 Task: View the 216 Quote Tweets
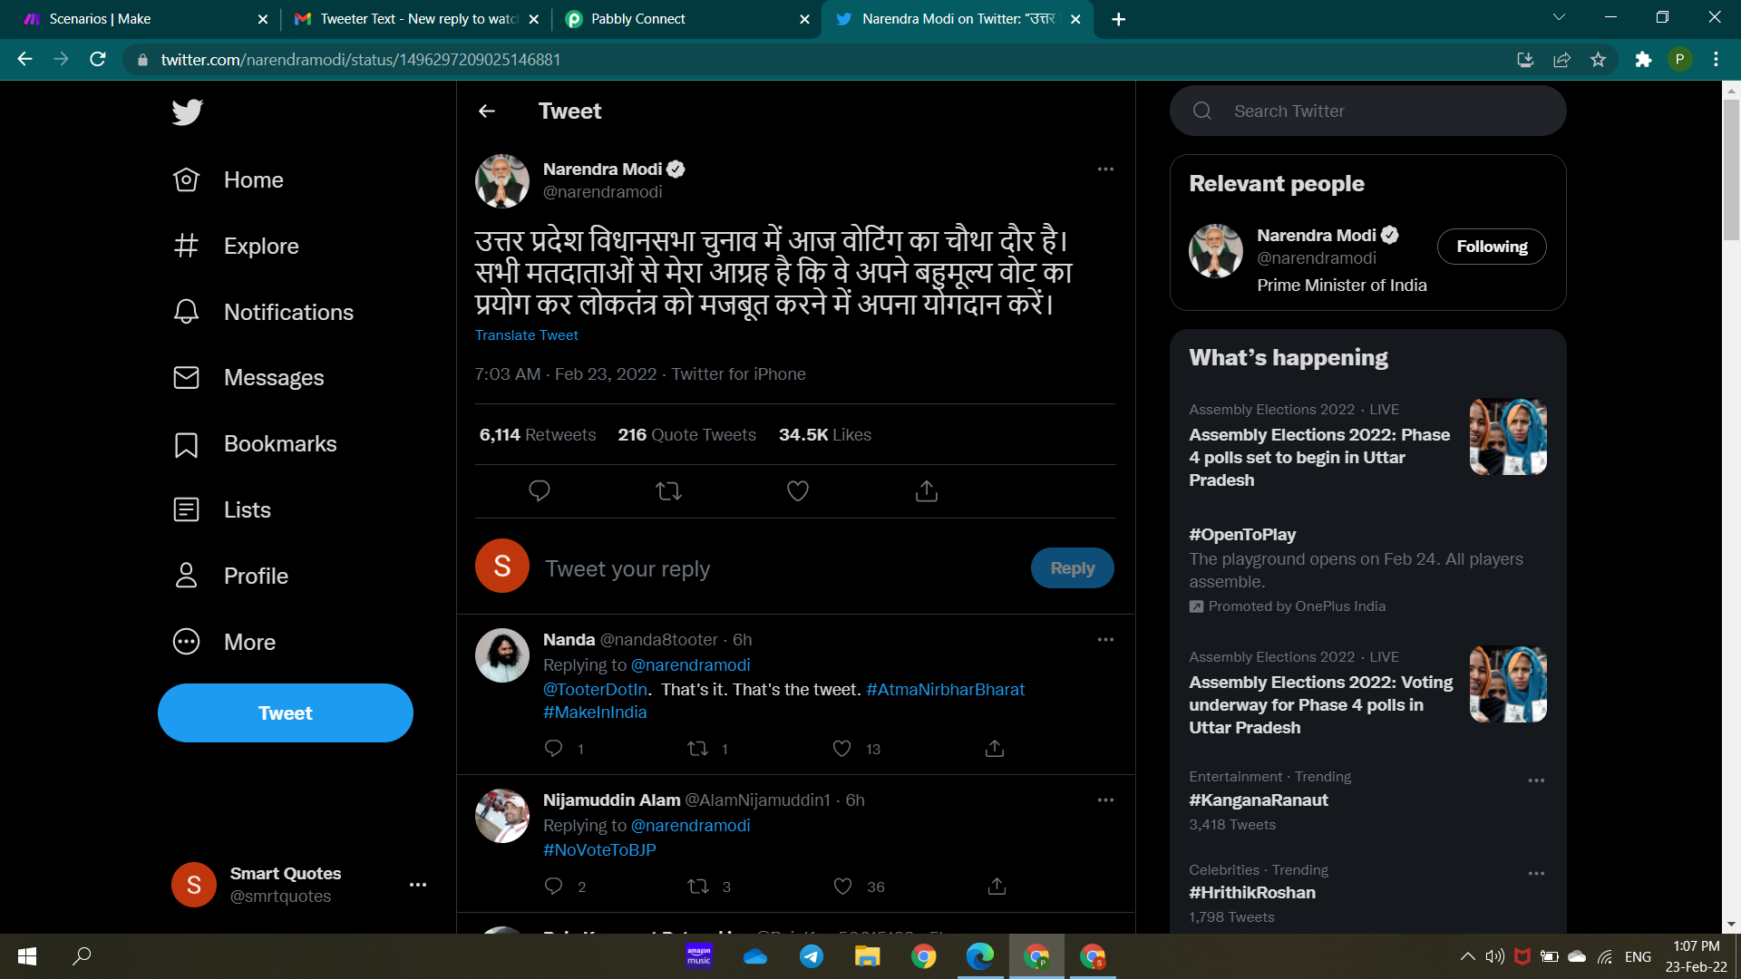tap(686, 435)
